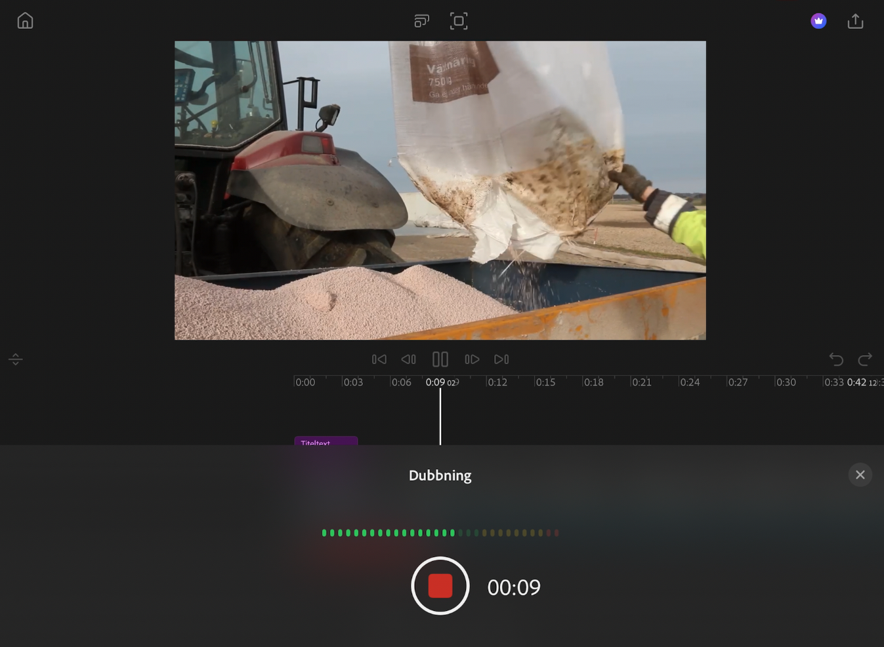
Task: Jump to the next clip
Action: 501,359
